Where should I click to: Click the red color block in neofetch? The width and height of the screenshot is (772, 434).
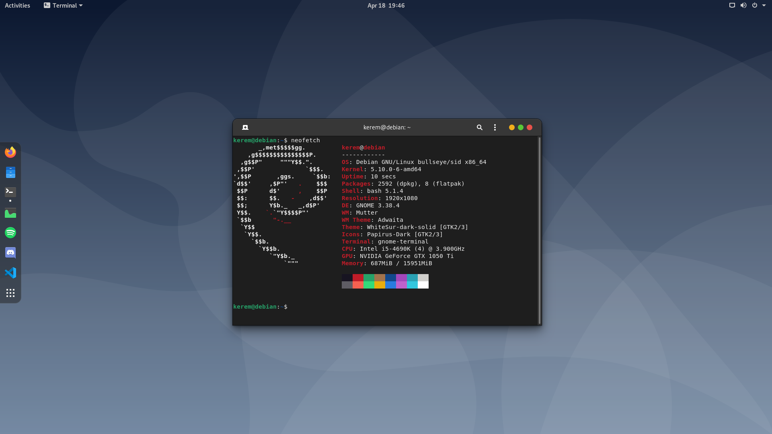click(x=358, y=278)
